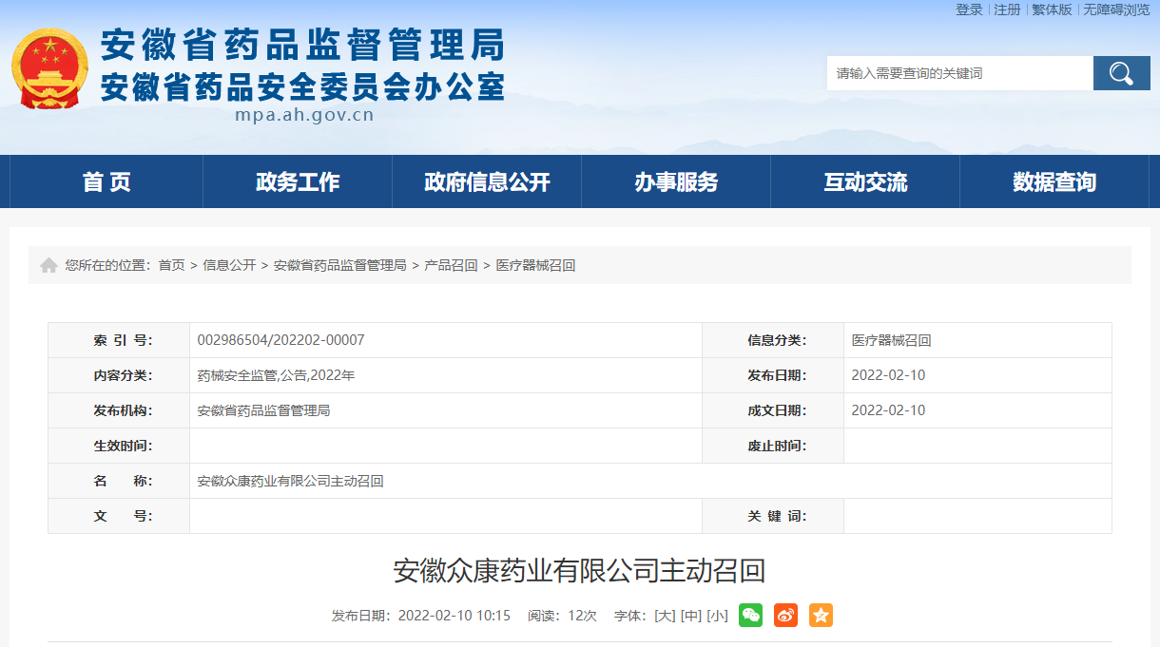Click the 注册 link
This screenshot has width=1160, height=647.
1007,10
